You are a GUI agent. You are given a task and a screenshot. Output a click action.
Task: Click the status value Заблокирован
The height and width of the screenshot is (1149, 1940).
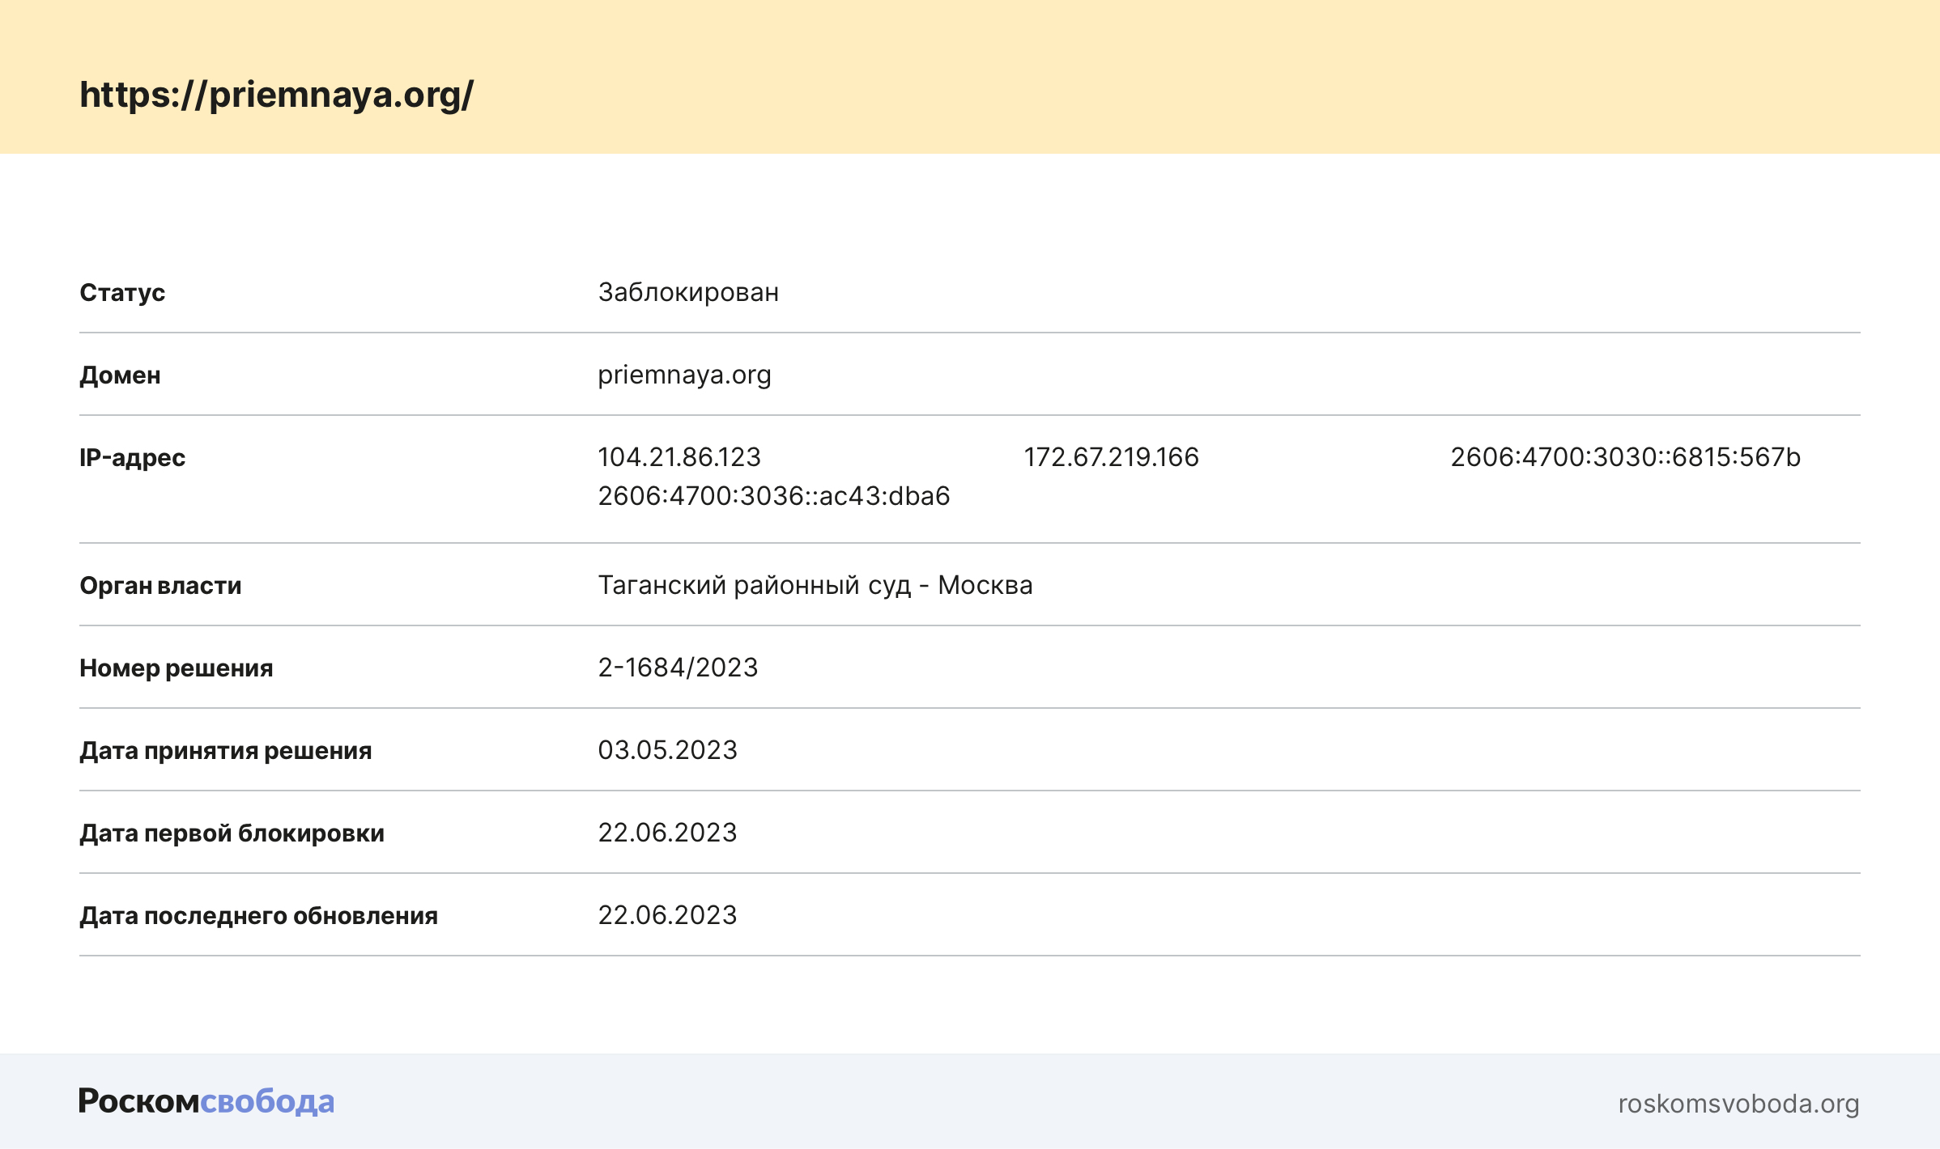tap(688, 292)
